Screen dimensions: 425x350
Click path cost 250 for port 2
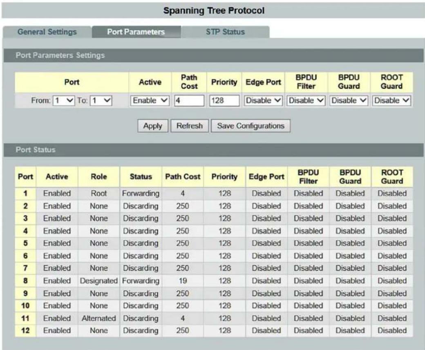pos(183,206)
